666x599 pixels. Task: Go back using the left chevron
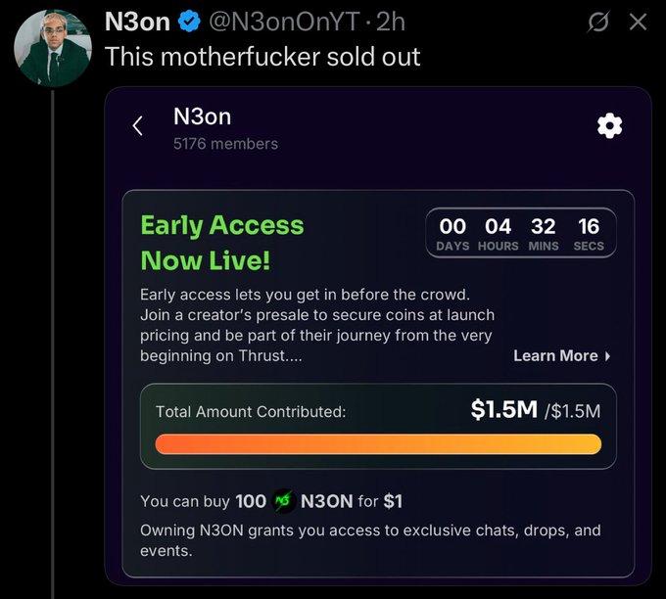pos(138,125)
